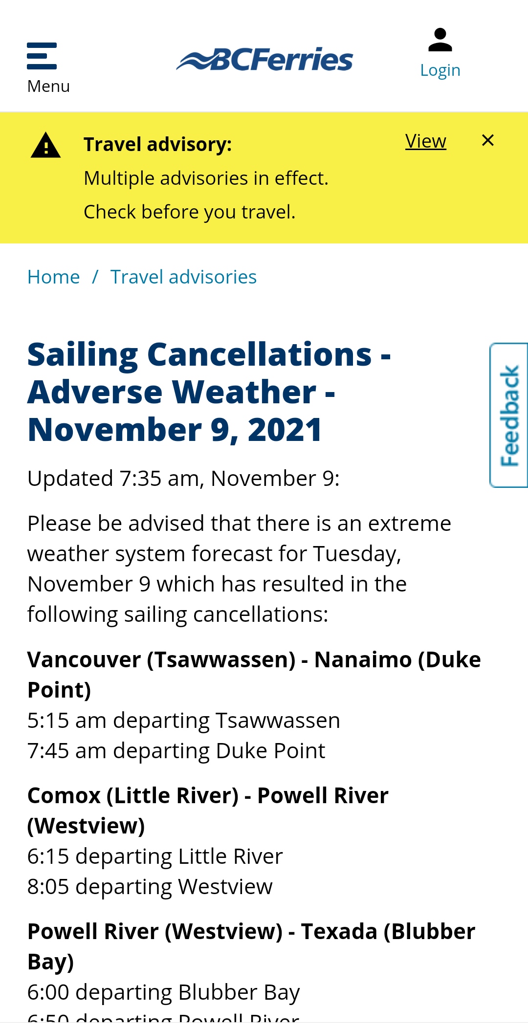Tap the person account icon
This screenshot has width=528, height=1030.
click(440, 40)
